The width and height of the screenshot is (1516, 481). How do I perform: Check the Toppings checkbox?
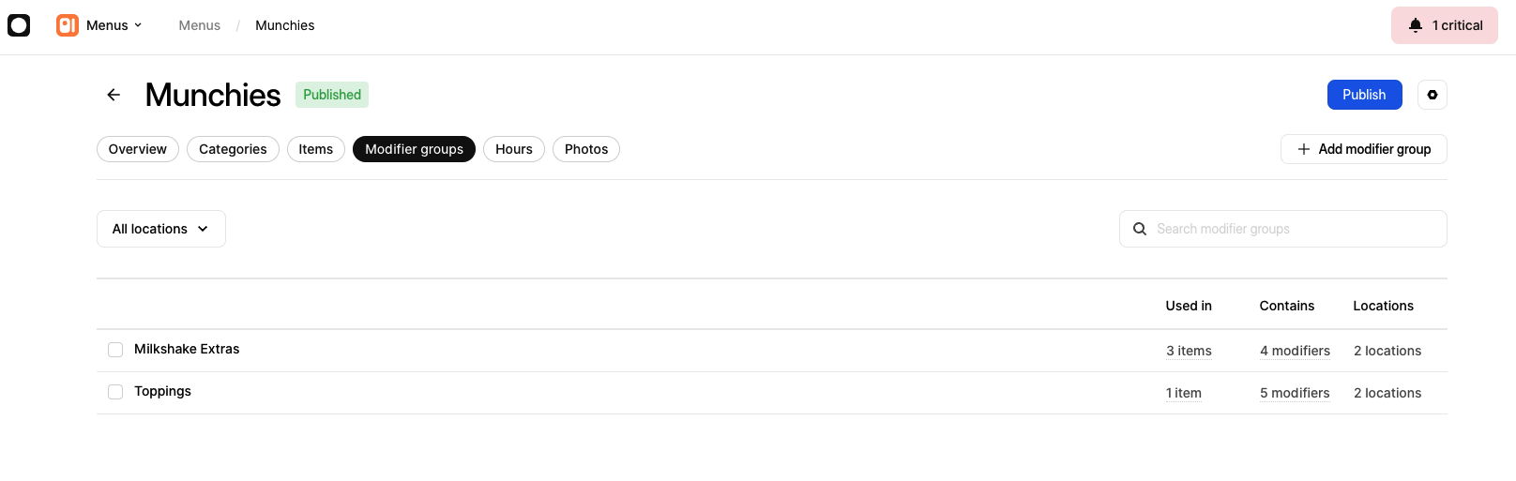point(115,392)
